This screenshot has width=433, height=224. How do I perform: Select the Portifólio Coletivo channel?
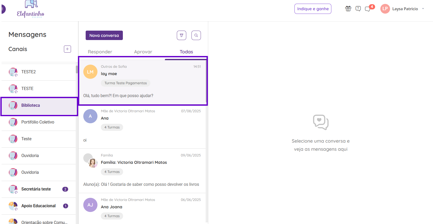[x=39, y=122]
